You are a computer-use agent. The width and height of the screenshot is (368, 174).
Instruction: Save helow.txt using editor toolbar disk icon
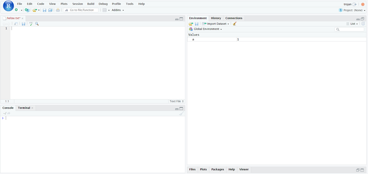click(23, 24)
